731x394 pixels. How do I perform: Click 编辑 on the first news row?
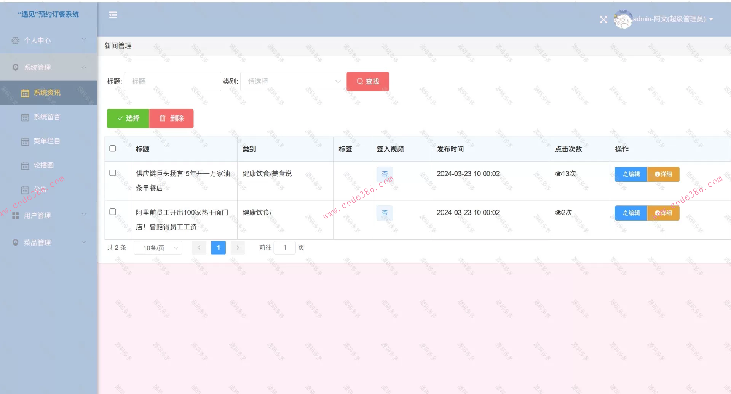click(x=630, y=174)
